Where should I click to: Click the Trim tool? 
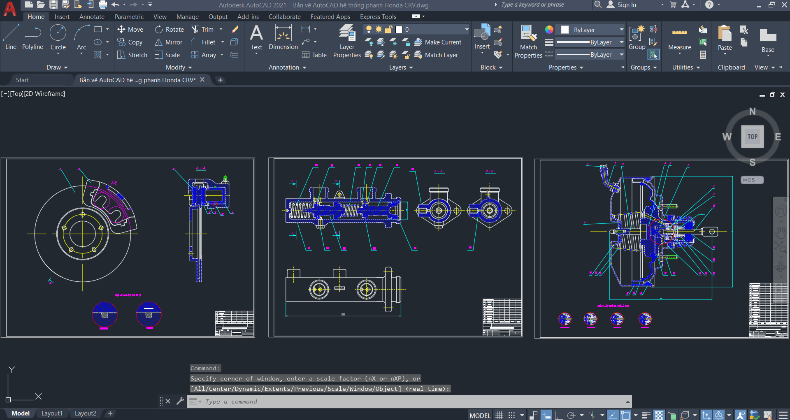pyautogui.click(x=203, y=30)
